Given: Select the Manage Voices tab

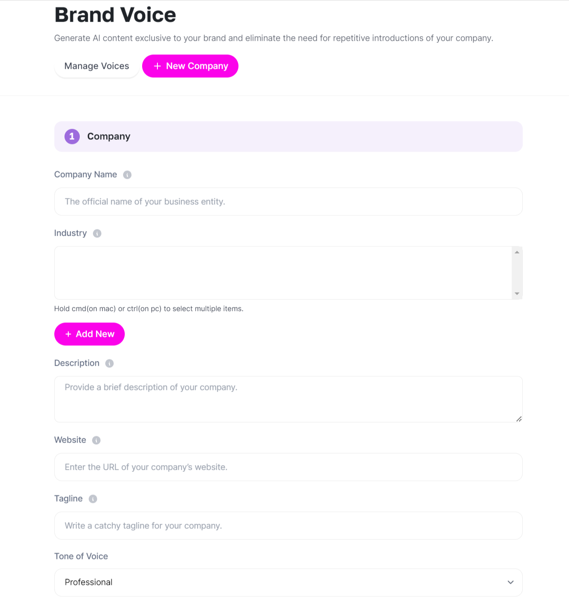Looking at the screenshot, I should click(96, 66).
